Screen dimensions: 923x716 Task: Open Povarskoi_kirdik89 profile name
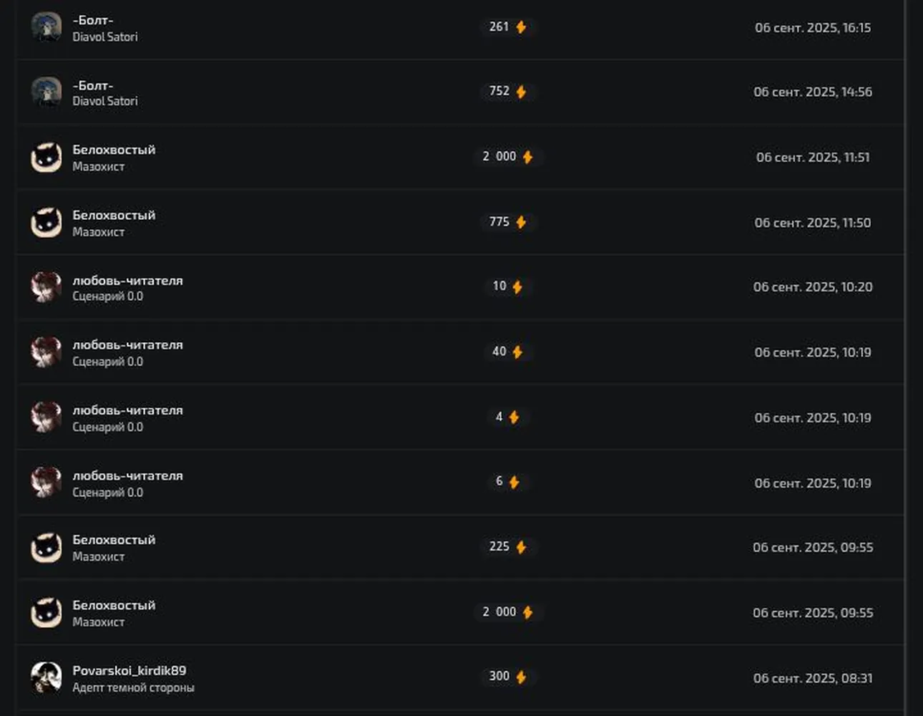point(130,670)
